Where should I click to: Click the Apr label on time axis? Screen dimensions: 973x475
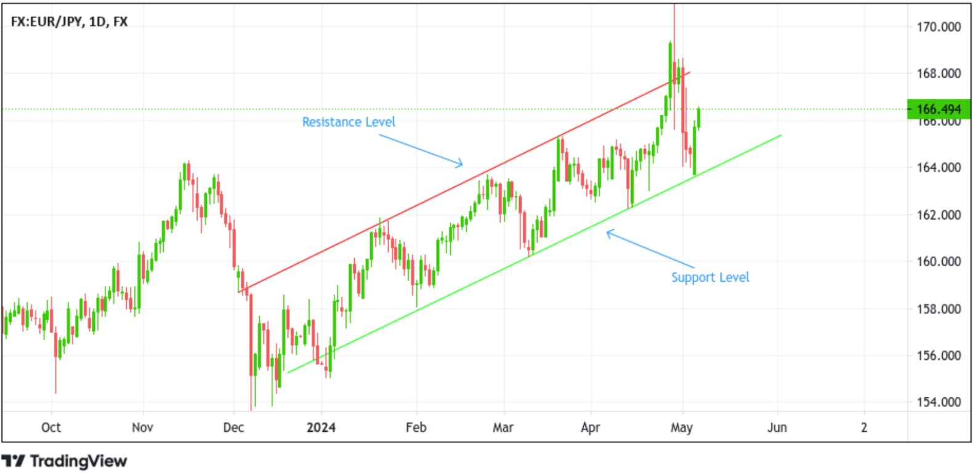click(591, 428)
